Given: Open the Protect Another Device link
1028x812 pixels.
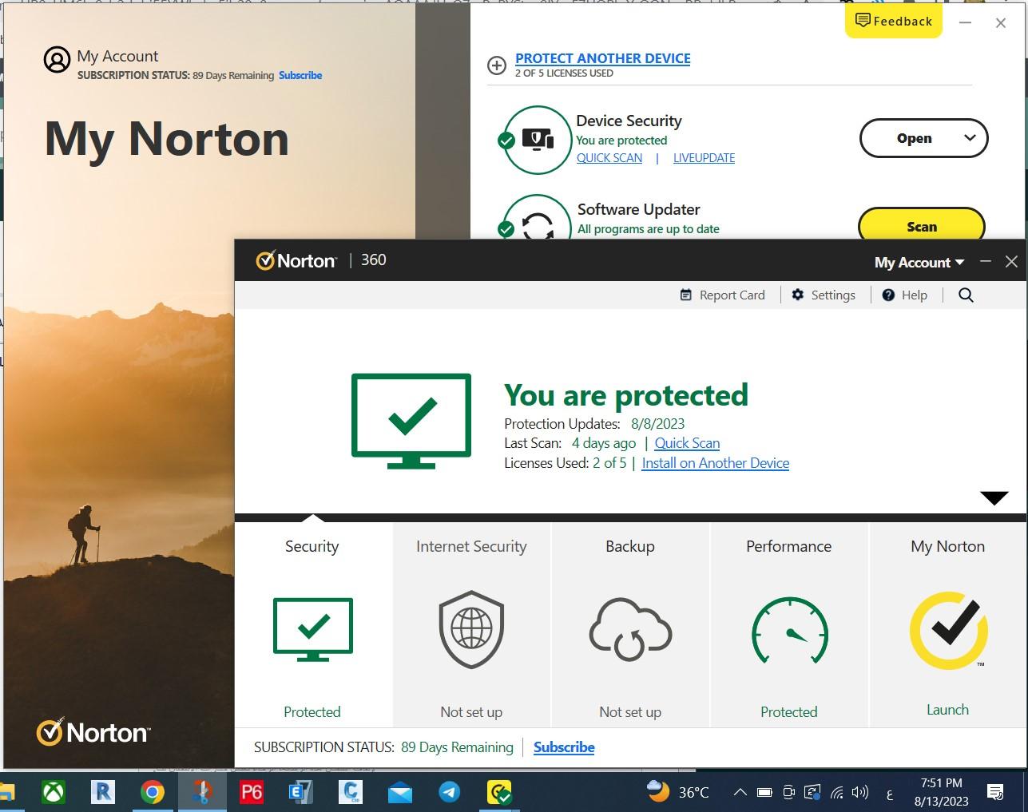Looking at the screenshot, I should click(x=603, y=58).
